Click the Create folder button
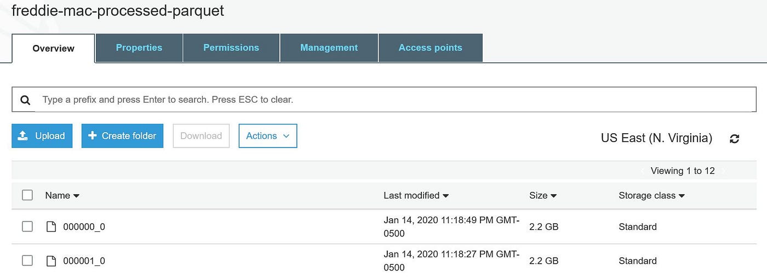Image resolution: width=767 pixels, height=278 pixels. [x=122, y=136]
